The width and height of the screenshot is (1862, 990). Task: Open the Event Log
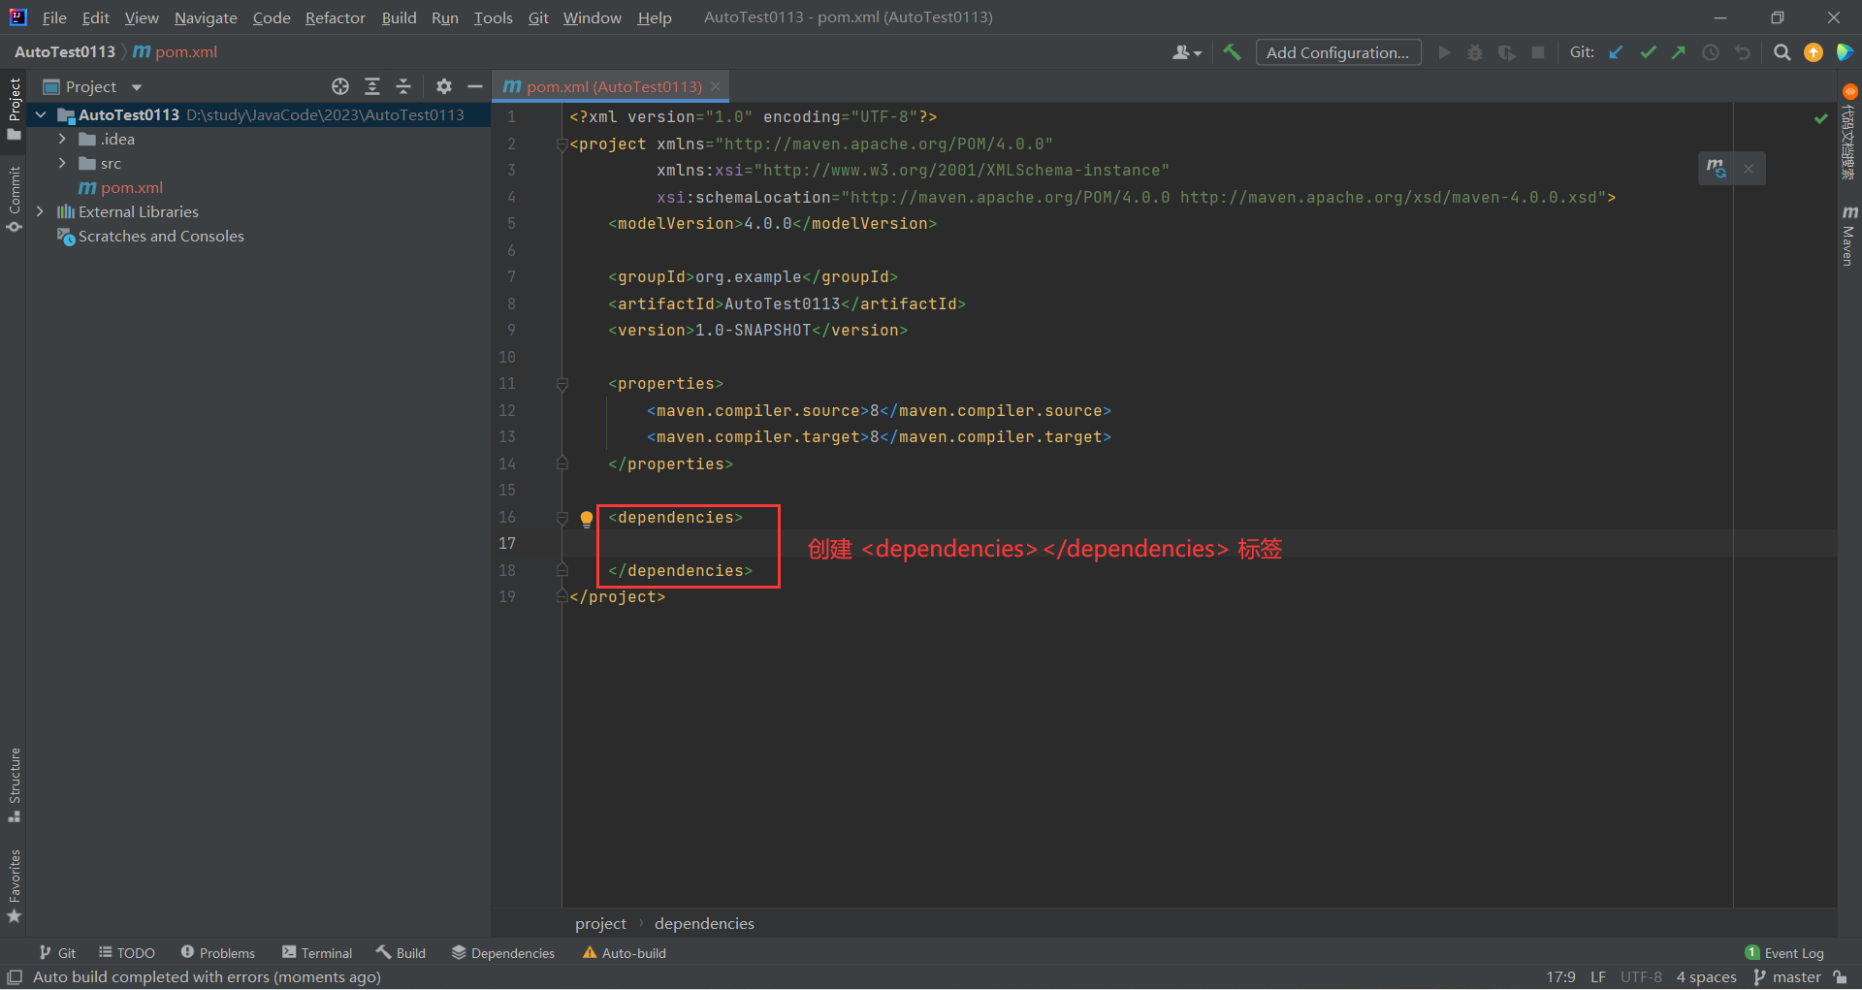[x=1784, y=953]
